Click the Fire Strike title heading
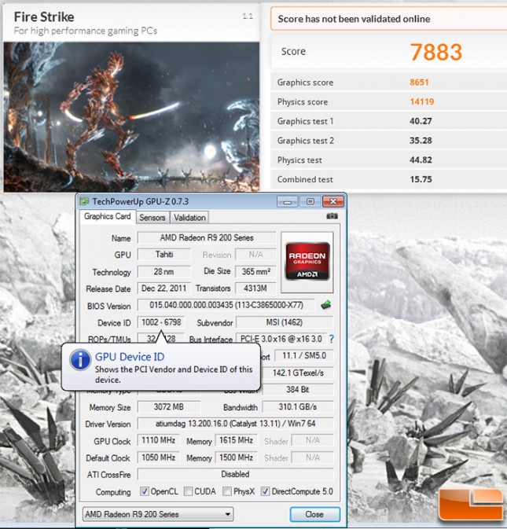 point(44,17)
